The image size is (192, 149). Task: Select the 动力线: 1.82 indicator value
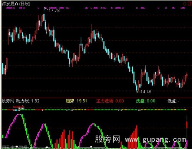(28, 101)
